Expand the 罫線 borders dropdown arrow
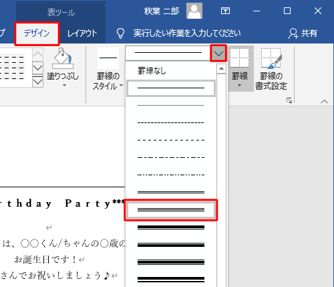334x287 pixels. (240, 85)
